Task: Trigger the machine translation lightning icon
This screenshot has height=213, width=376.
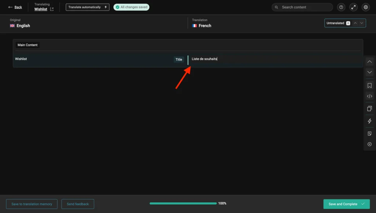Action: 369,121
